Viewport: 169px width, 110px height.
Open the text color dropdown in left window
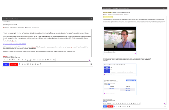tap(31, 60)
